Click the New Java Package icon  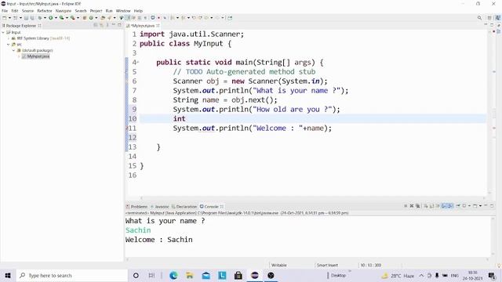(x=85, y=18)
